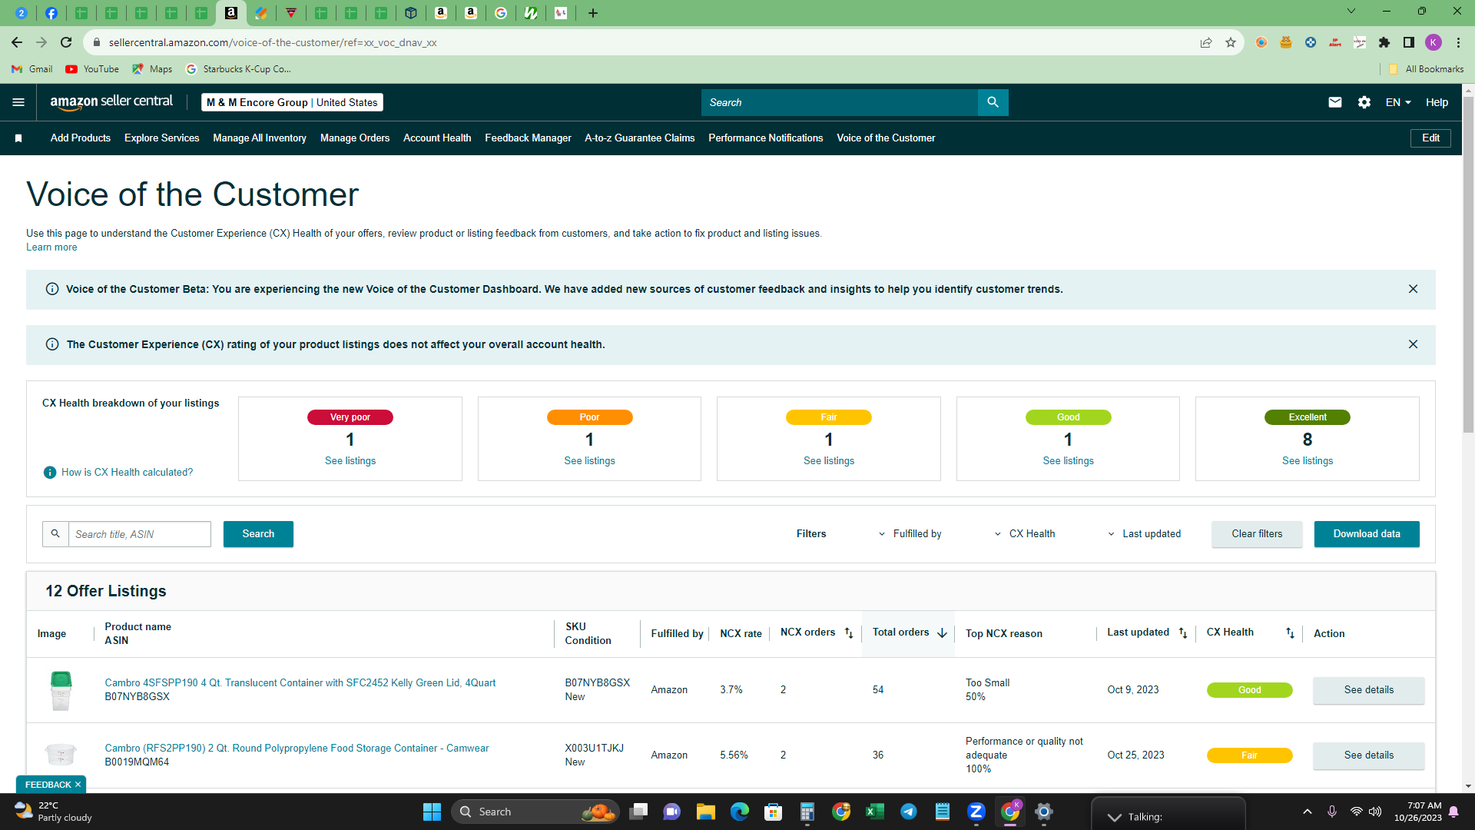Open Cambro 4SFSPP190 product name link
The height and width of the screenshot is (830, 1475).
click(300, 683)
